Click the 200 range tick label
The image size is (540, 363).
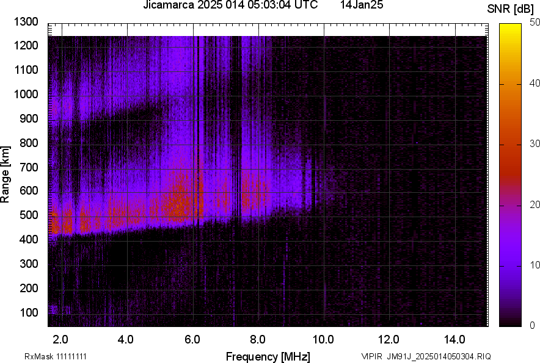pyautogui.click(x=29, y=288)
